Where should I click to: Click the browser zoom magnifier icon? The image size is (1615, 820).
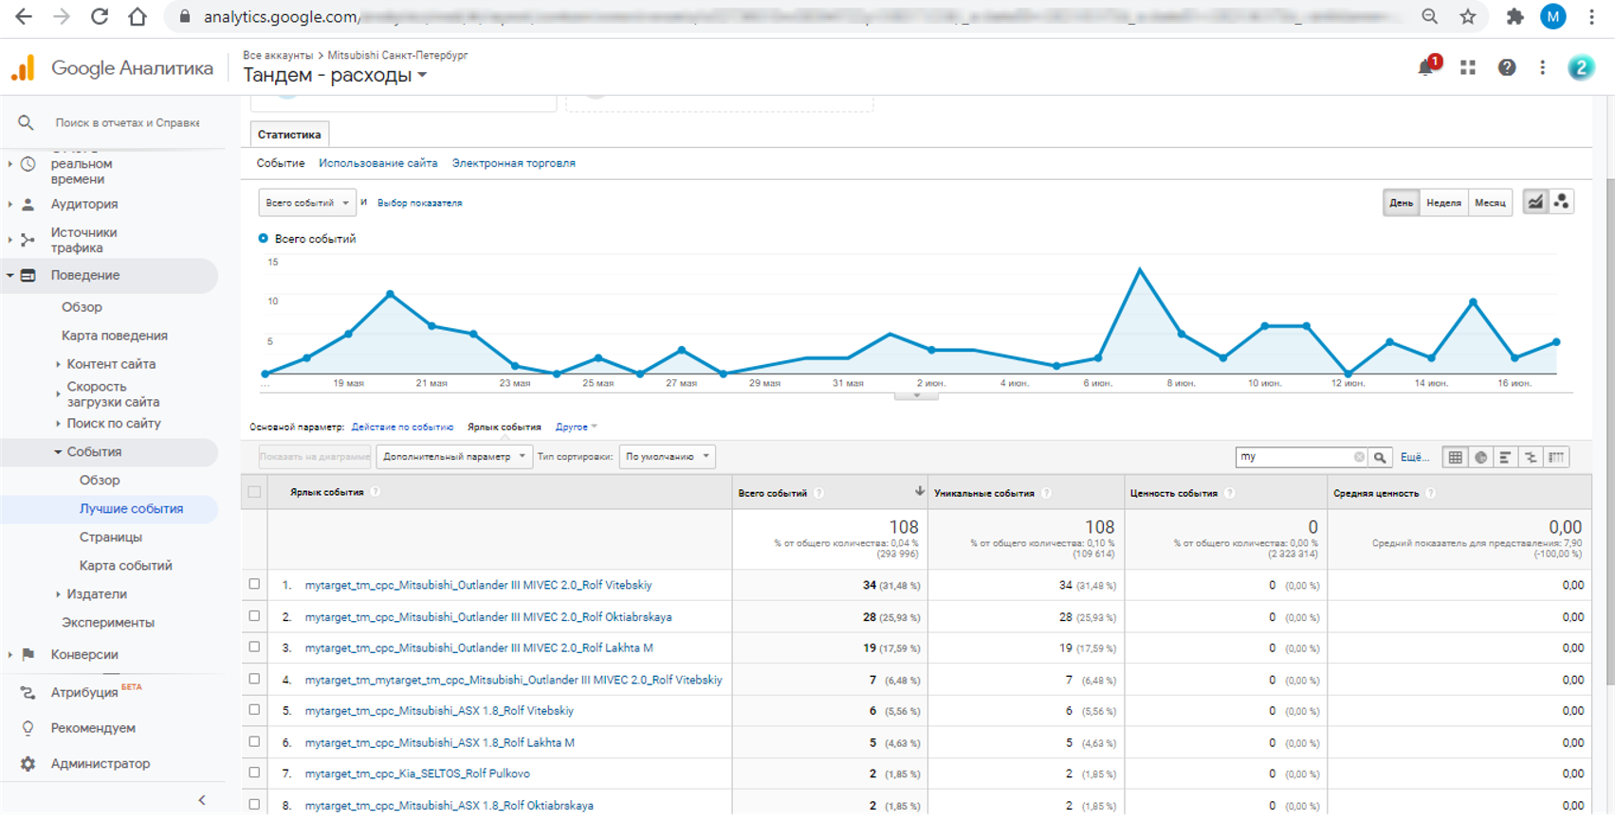(x=1429, y=17)
